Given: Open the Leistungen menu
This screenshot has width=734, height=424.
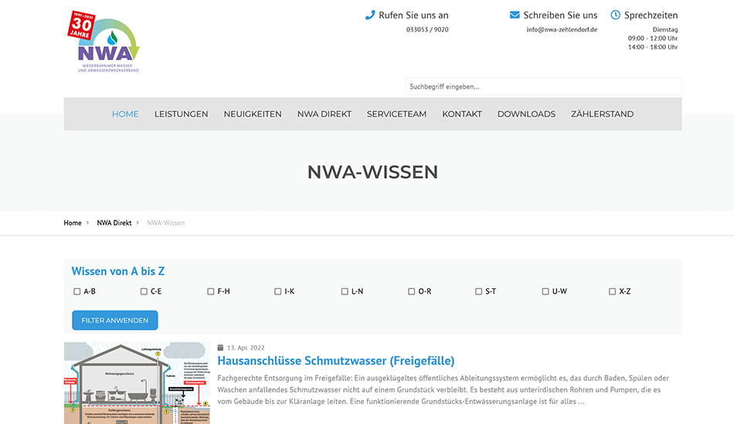Looking at the screenshot, I should pos(181,114).
